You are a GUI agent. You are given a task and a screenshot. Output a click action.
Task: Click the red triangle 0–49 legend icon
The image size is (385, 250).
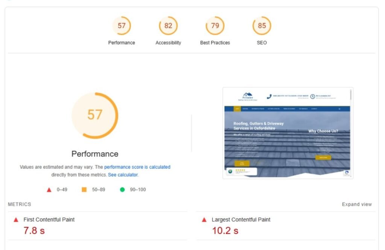point(49,190)
